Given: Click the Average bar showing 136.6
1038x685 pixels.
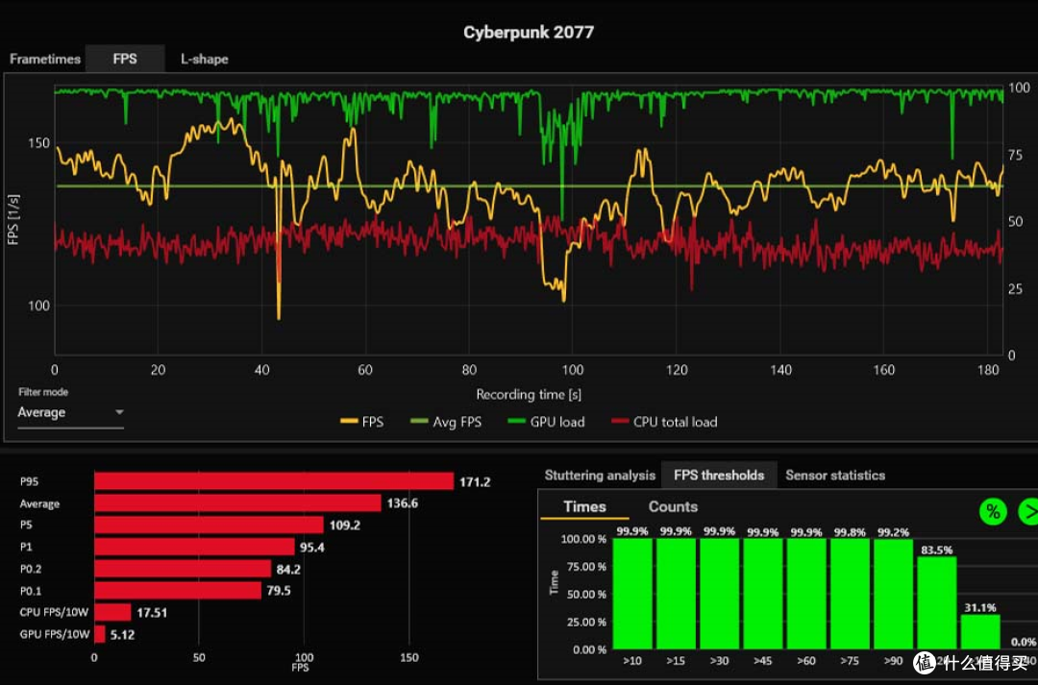Looking at the screenshot, I should (237, 503).
